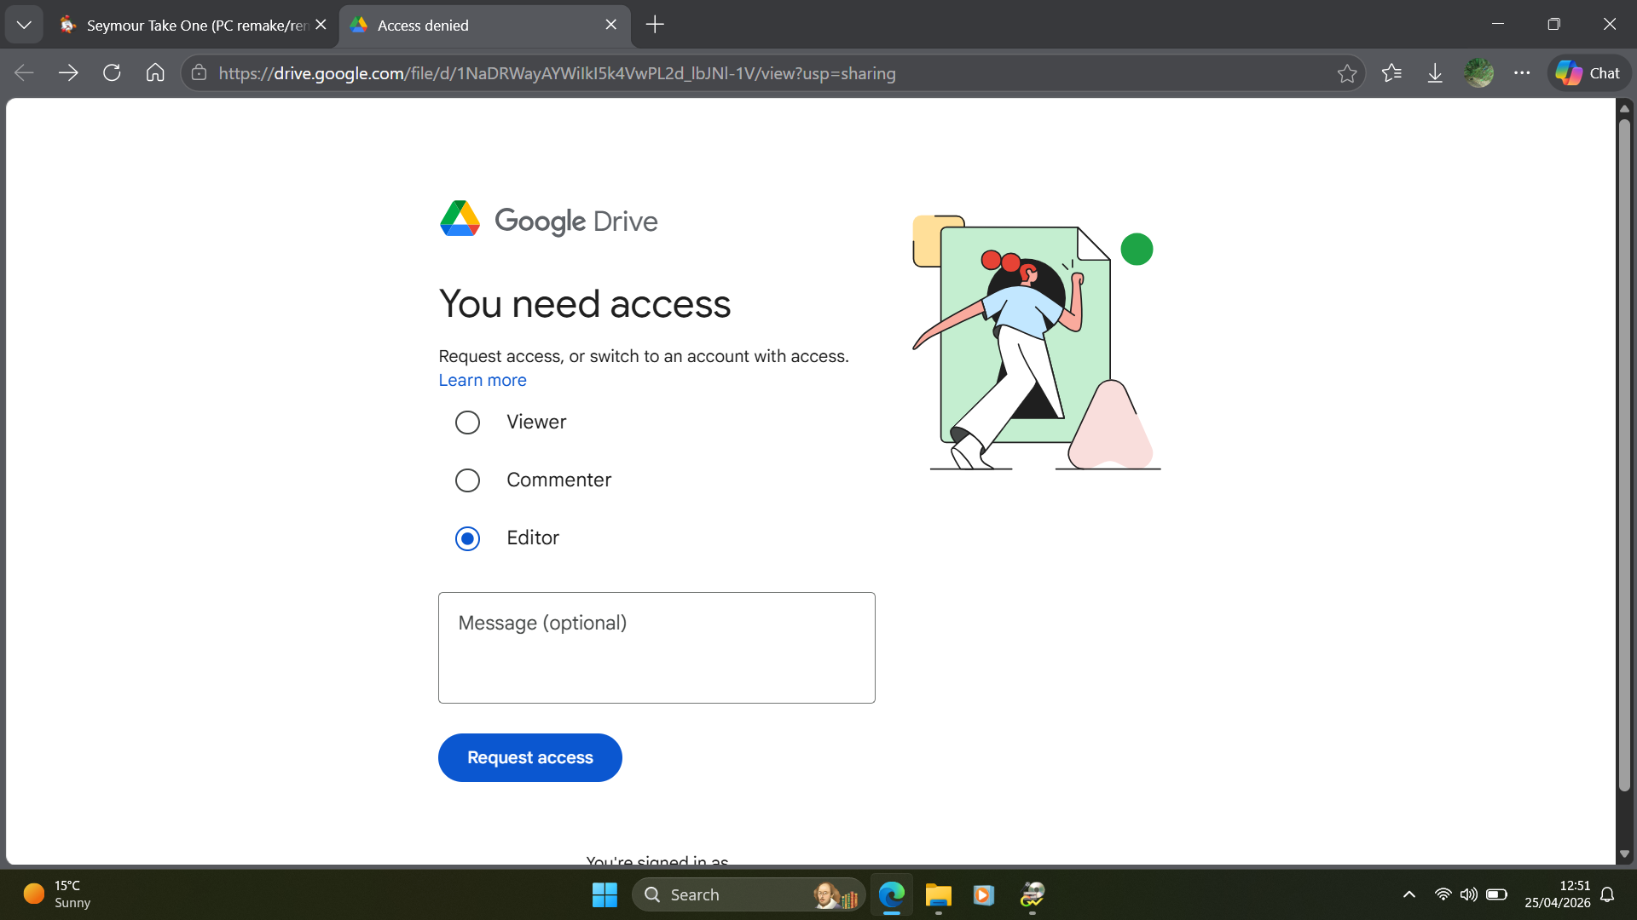The height and width of the screenshot is (920, 1637).
Task: Open the browser home page icon
Action: click(155, 73)
